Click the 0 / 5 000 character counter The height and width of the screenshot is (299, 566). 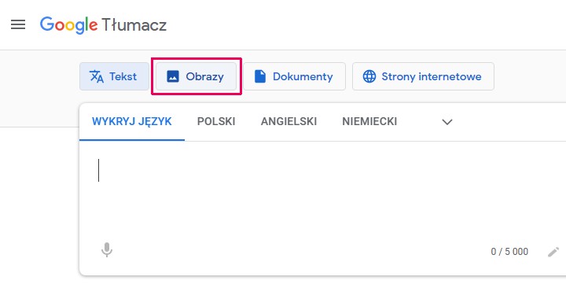(x=509, y=252)
